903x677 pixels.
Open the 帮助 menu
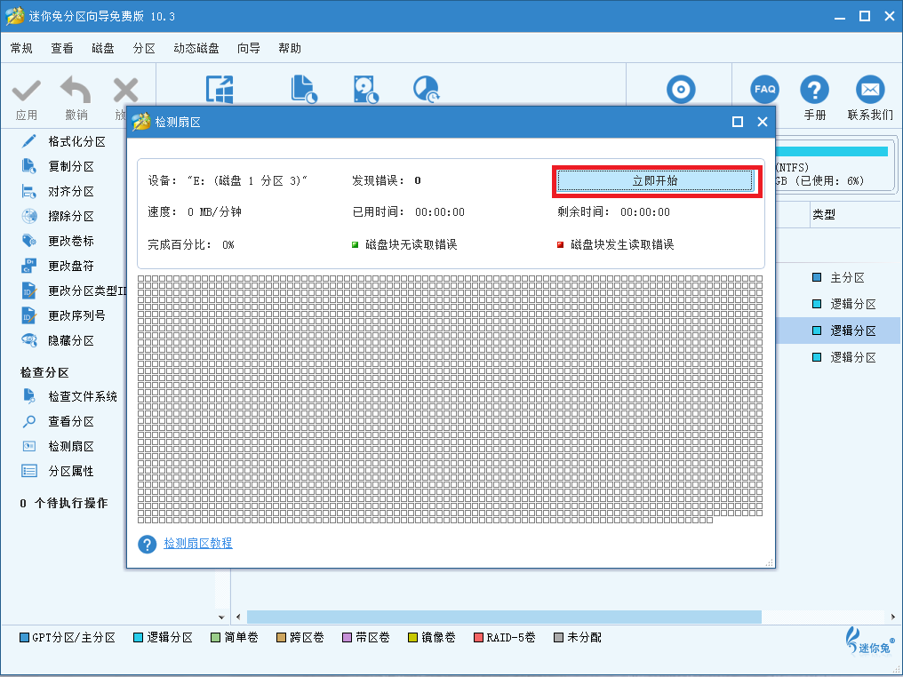pyautogui.click(x=290, y=48)
